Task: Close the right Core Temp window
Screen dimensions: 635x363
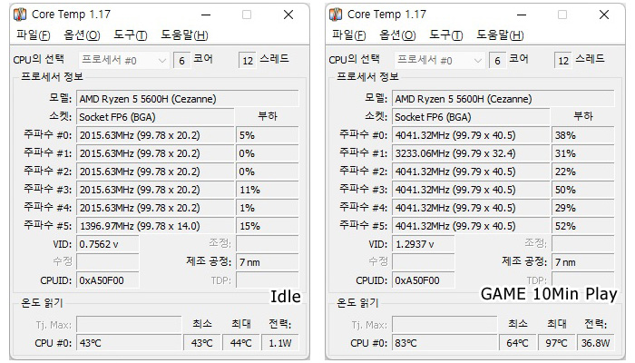Action: (x=604, y=15)
